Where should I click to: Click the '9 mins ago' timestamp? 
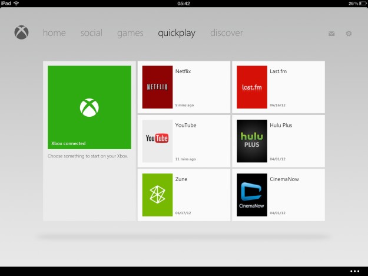(x=184, y=105)
